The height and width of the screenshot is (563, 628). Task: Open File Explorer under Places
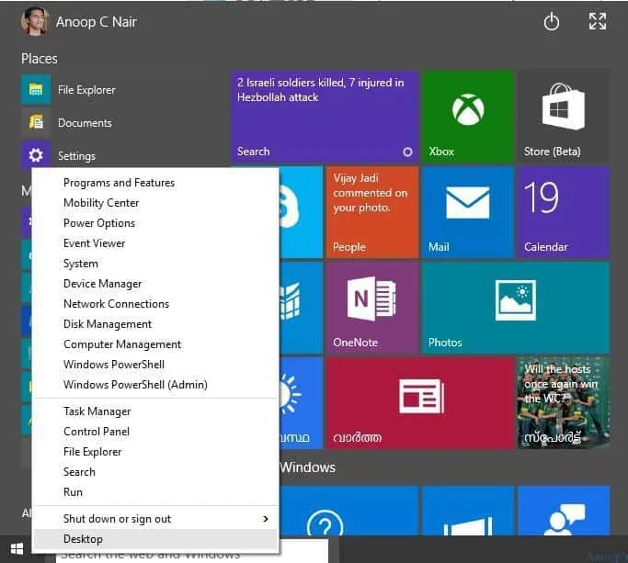click(x=86, y=90)
